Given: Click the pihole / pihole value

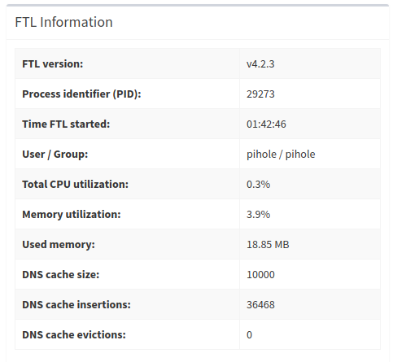Looking at the screenshot, I should (x=281, y=155).
